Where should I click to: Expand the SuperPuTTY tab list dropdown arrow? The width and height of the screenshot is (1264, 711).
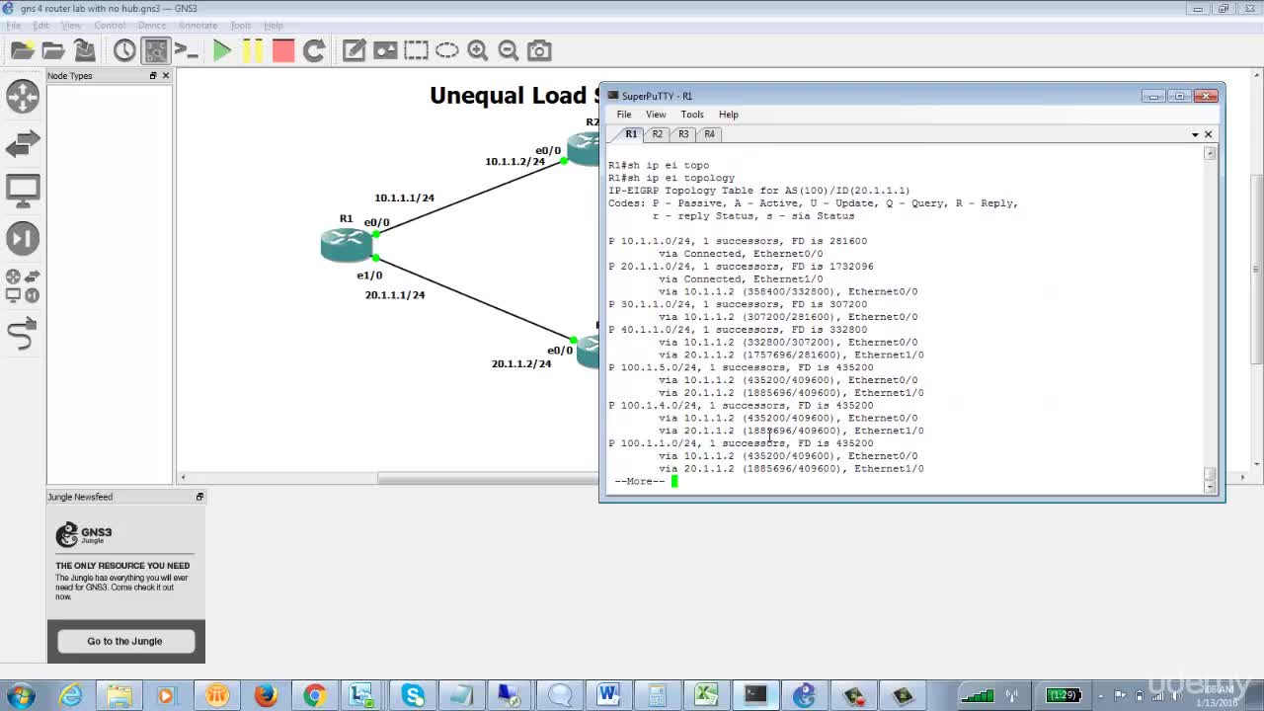[x=1195, y=134]
